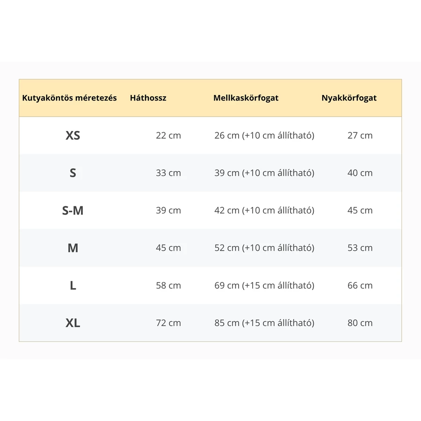Click the Kutyaköntös méretezés column header
This screenshot has width=421, height=421.
(x=69, y=98)
